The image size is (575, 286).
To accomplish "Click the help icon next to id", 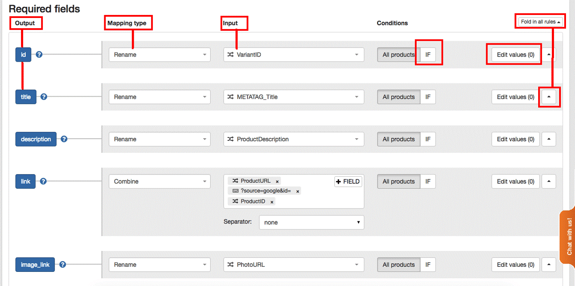I will point(39,54).
